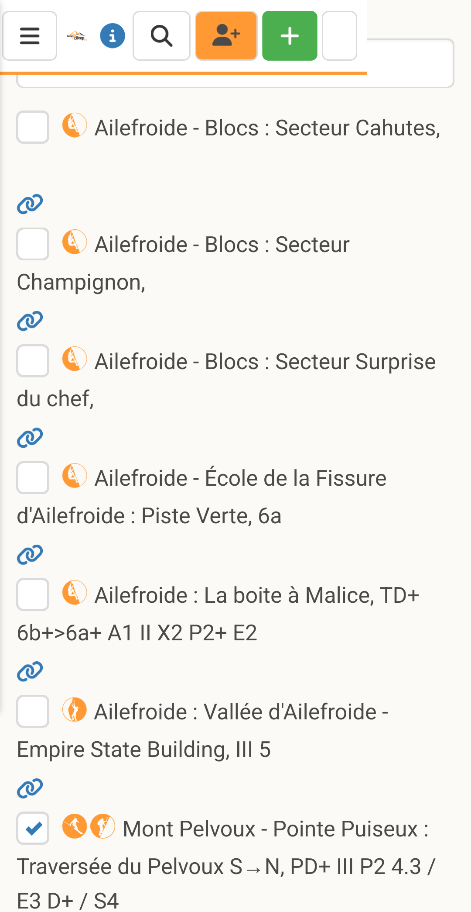Image resolution: width=471 pixels, height=912 pixels.
Task: Check the Secteur Cahutes route checkbox
Action: [x=33, y=127]
